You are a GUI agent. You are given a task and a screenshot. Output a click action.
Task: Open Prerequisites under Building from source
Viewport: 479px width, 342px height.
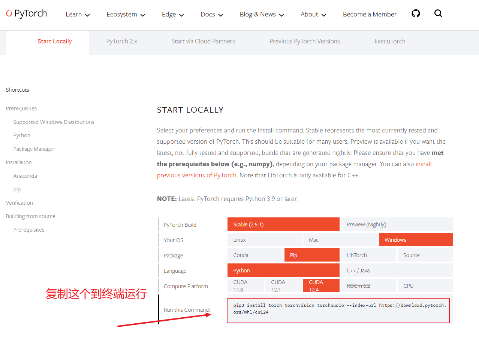tap(28, 230)
